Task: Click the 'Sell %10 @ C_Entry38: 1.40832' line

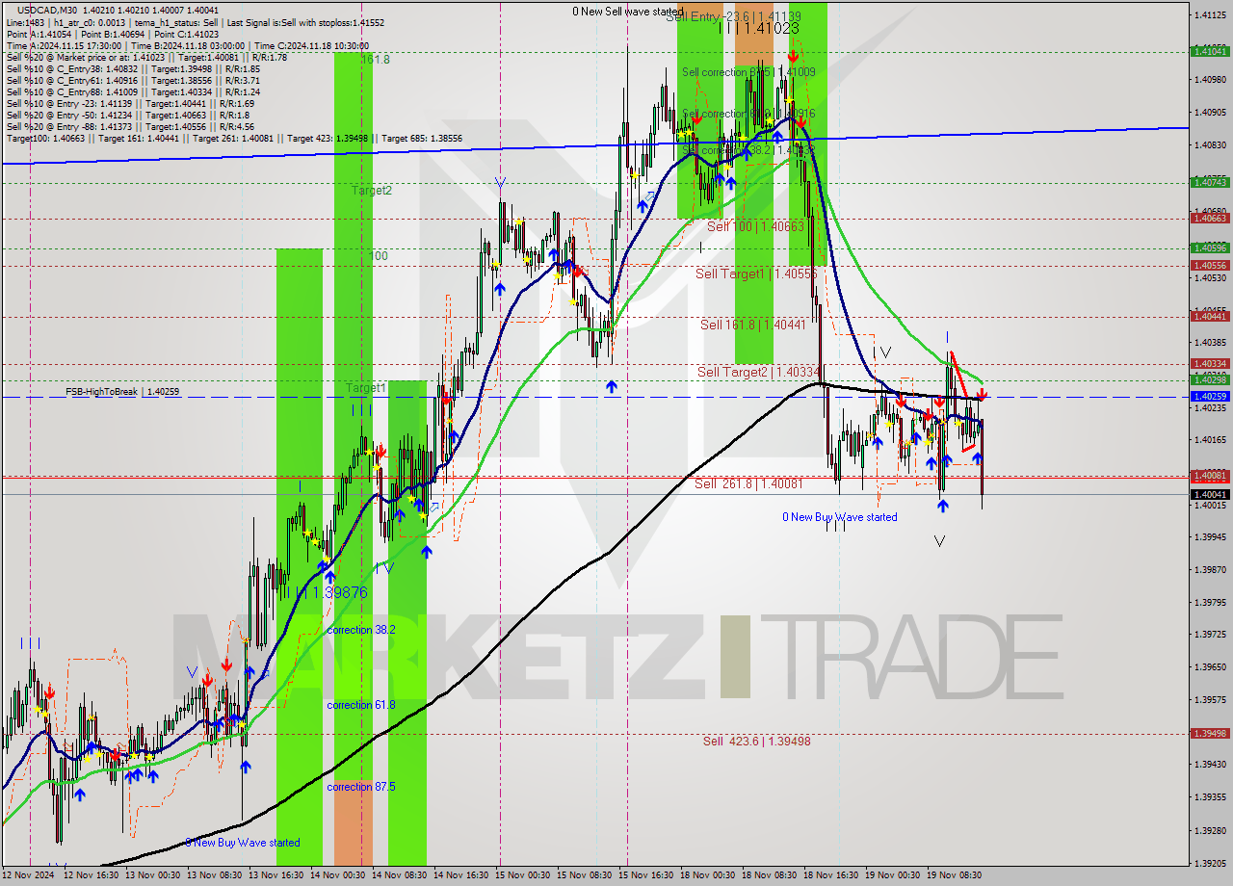Action: 133,68
